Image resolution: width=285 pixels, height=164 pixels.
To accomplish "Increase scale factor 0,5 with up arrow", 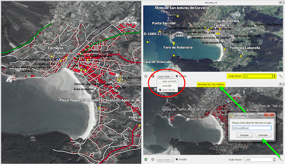I will [x=274, y=75].
